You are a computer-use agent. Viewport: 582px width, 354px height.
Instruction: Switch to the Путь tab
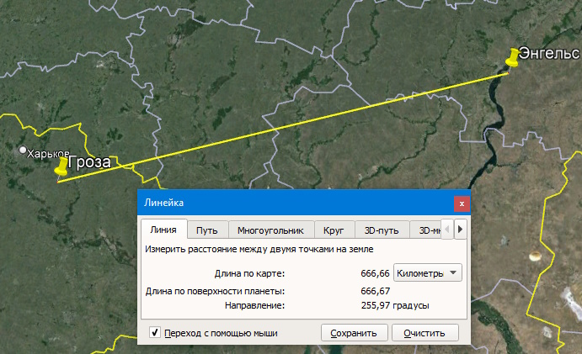[206, 230]
